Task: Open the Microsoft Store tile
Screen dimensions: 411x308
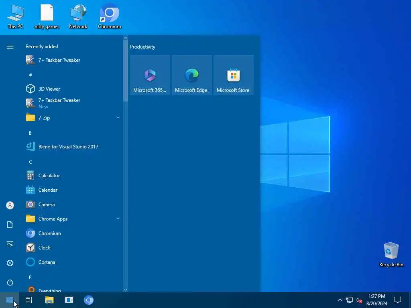Action: 233,75
